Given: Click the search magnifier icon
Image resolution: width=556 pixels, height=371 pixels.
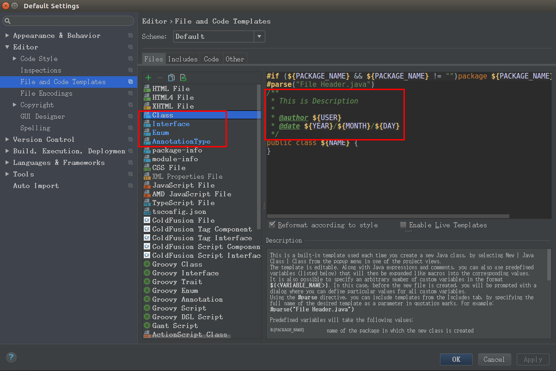Looking at the screenshot, I should point(8,21).
